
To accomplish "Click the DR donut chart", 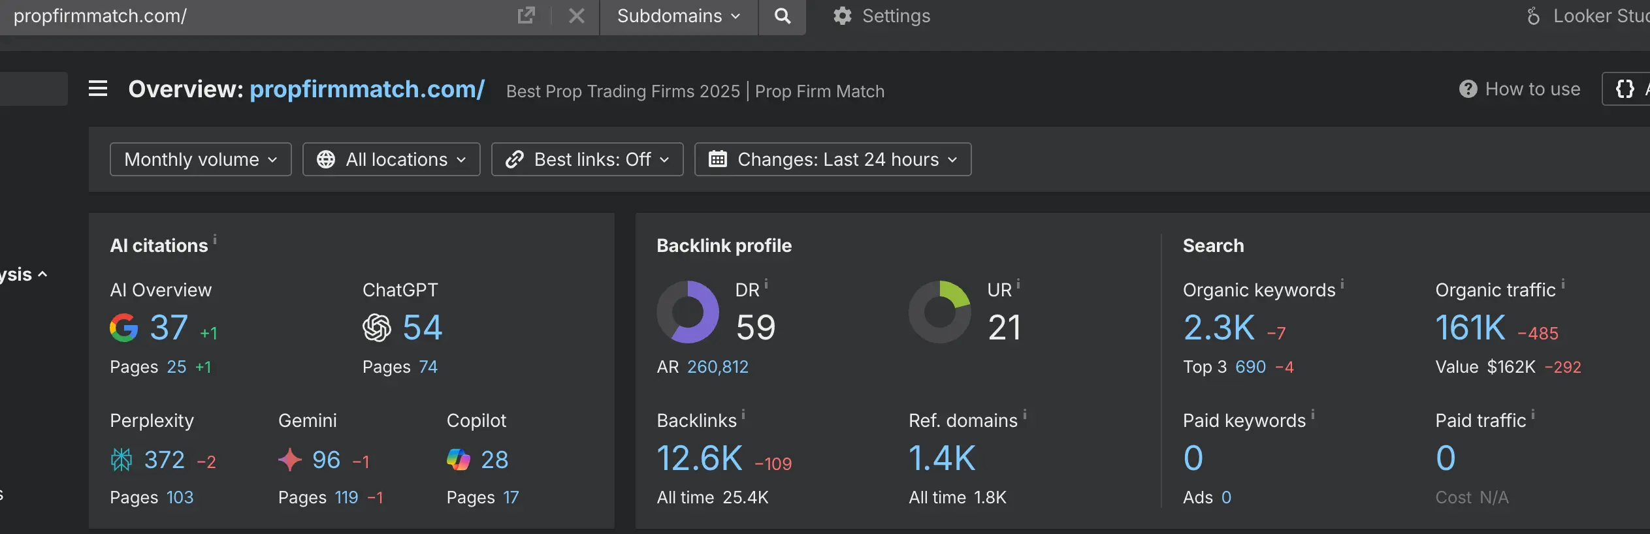I will 688,312.
